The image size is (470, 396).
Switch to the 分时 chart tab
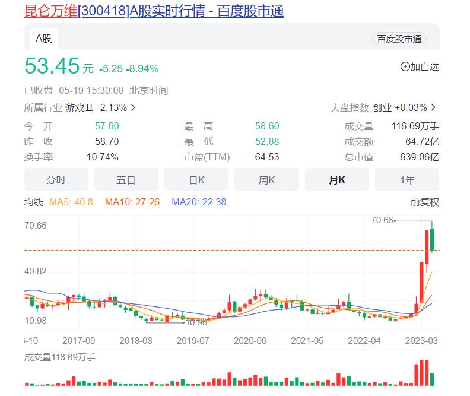[x=56, y=180]
